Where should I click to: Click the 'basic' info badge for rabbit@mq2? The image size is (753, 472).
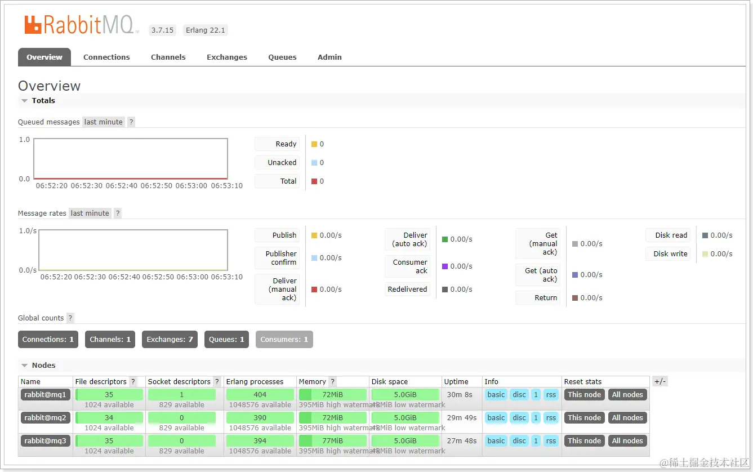coord(496,417)
